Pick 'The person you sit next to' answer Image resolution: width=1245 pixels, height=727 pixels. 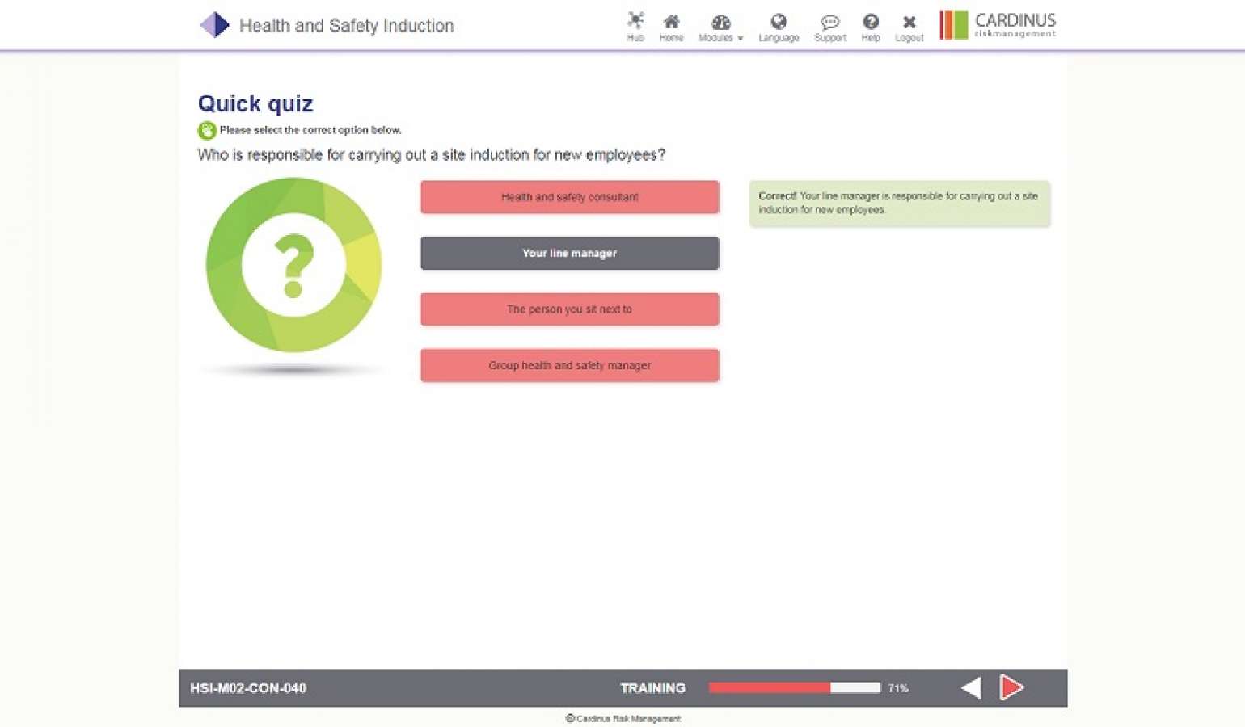tap(569, 309)
